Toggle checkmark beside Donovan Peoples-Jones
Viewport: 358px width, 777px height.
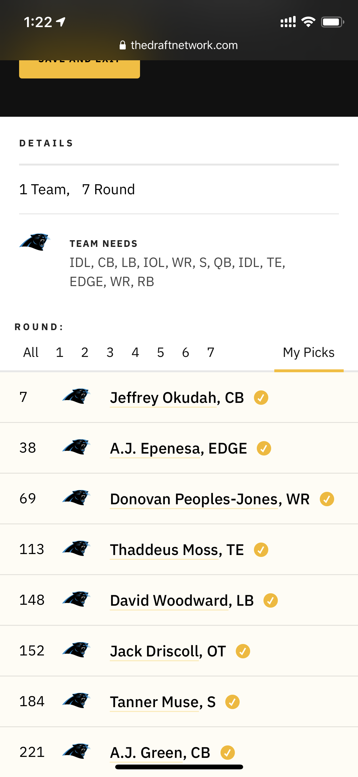[327, 499]
